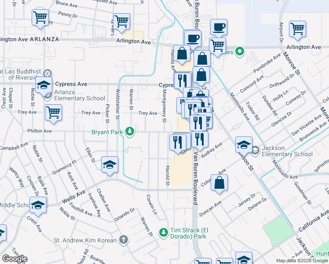Click the Map data ©2026 Google text
This screenshot has width=329, height=264.
302,260
